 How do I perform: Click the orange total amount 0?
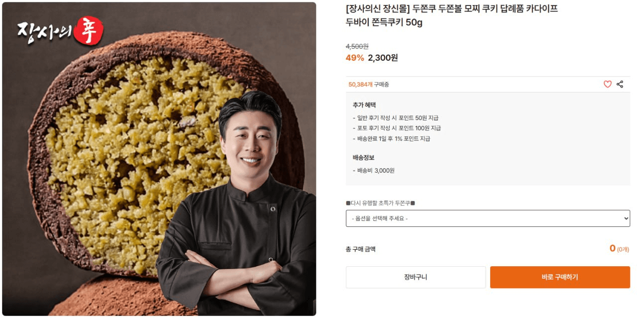613,248
